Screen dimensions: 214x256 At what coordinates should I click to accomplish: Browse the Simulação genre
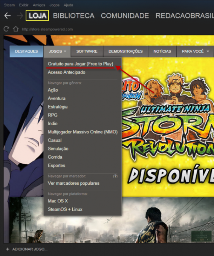point(58,149)
